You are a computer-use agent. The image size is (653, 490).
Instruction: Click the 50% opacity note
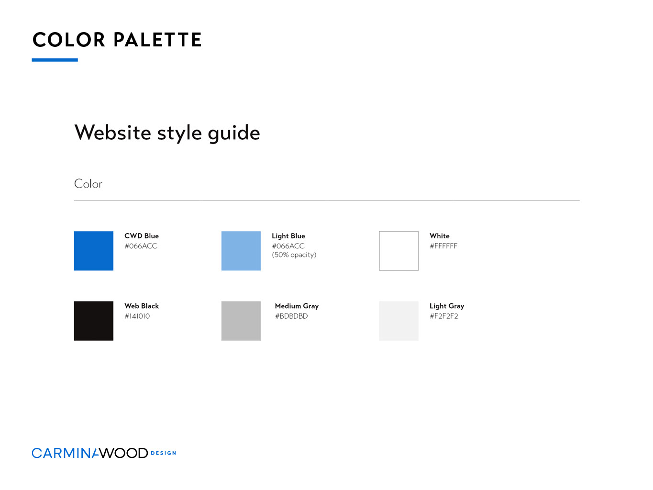pos(294,255)
